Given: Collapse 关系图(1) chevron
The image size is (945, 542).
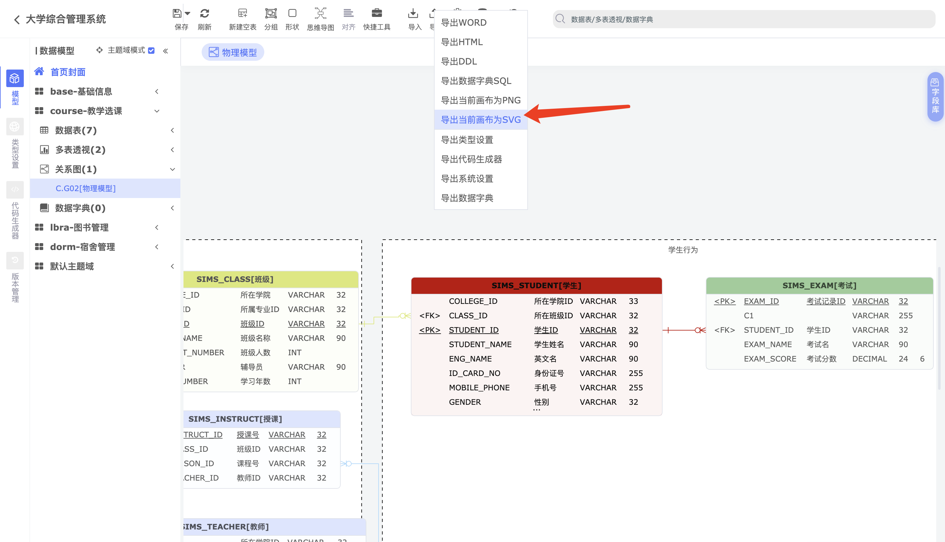Looking at the screenshot, I should pyautogui.click(x=173, y=169).
